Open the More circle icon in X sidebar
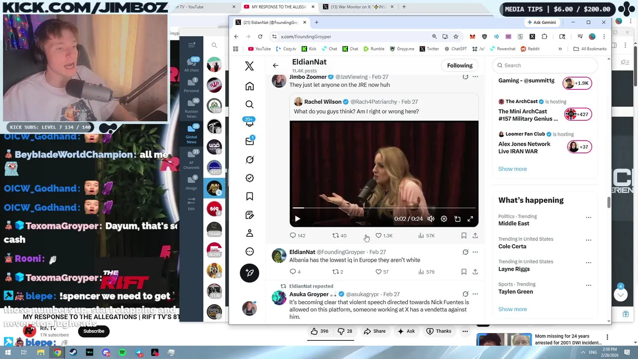This screenshot has width=638, height=359. coord(250,251)
